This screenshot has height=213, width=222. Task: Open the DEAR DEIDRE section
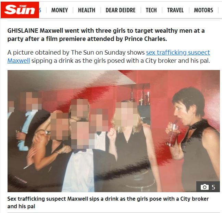121,10
